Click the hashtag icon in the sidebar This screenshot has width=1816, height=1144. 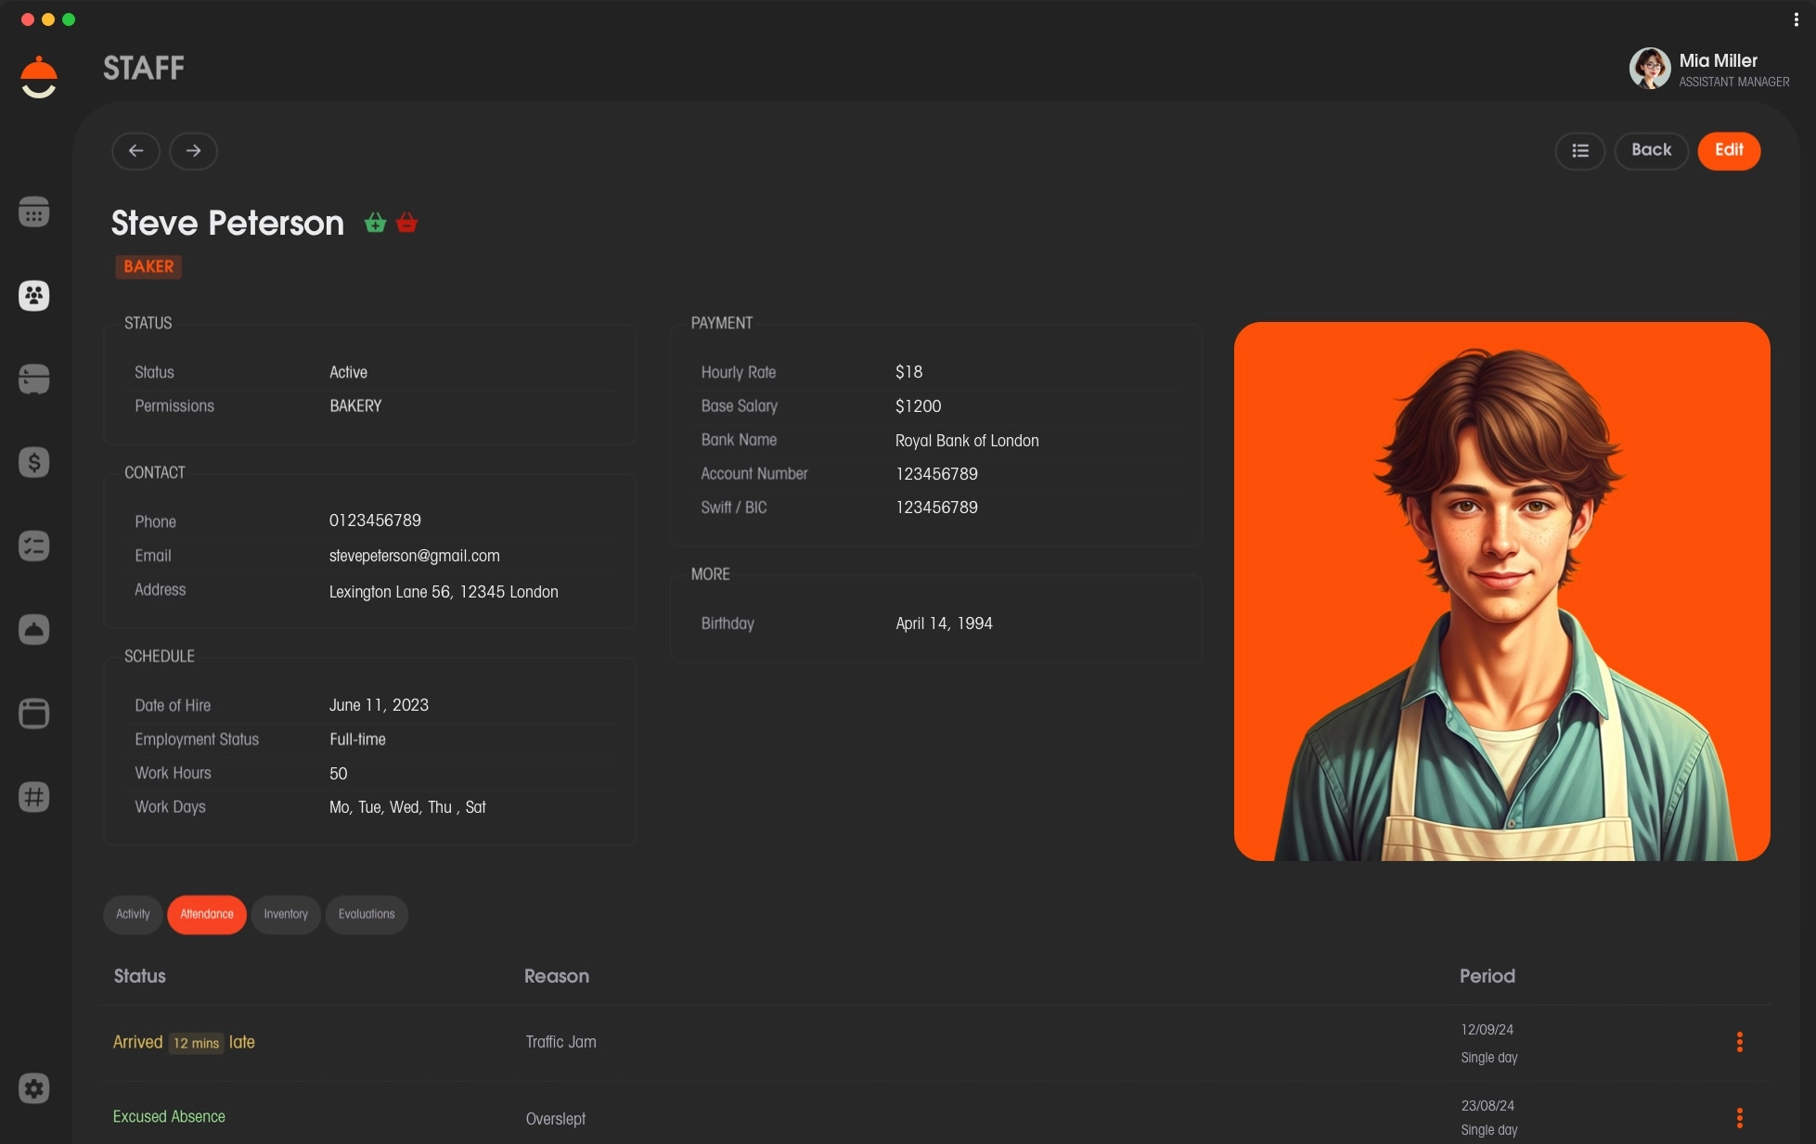point(34,796)
